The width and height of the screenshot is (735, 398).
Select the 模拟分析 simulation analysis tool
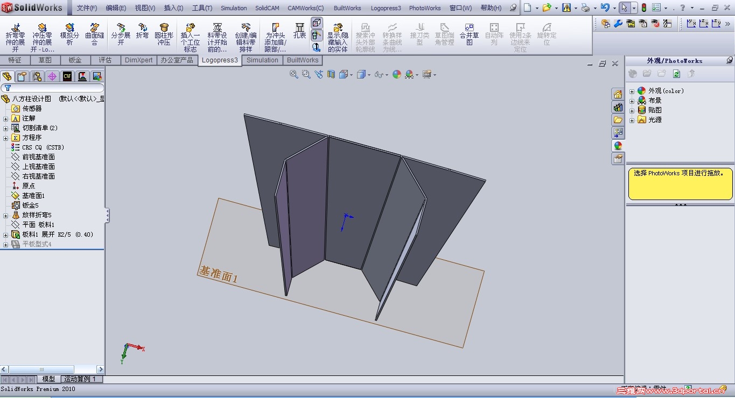(x=69, y=34)
